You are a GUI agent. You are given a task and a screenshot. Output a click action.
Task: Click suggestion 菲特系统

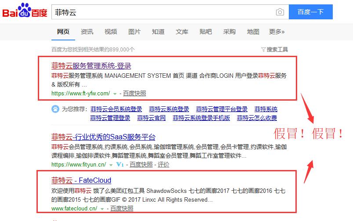(x=266, y=109)
